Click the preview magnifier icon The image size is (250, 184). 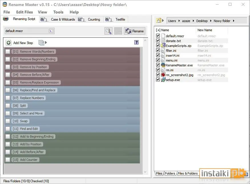pos(108,31)
